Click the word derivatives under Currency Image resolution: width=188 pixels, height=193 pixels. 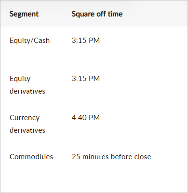[x=27, y=130]
